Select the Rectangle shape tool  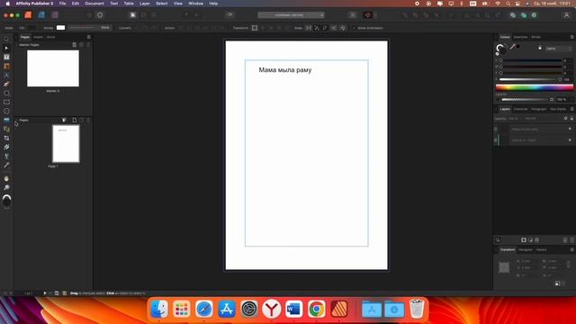click(x=6, y=93)
